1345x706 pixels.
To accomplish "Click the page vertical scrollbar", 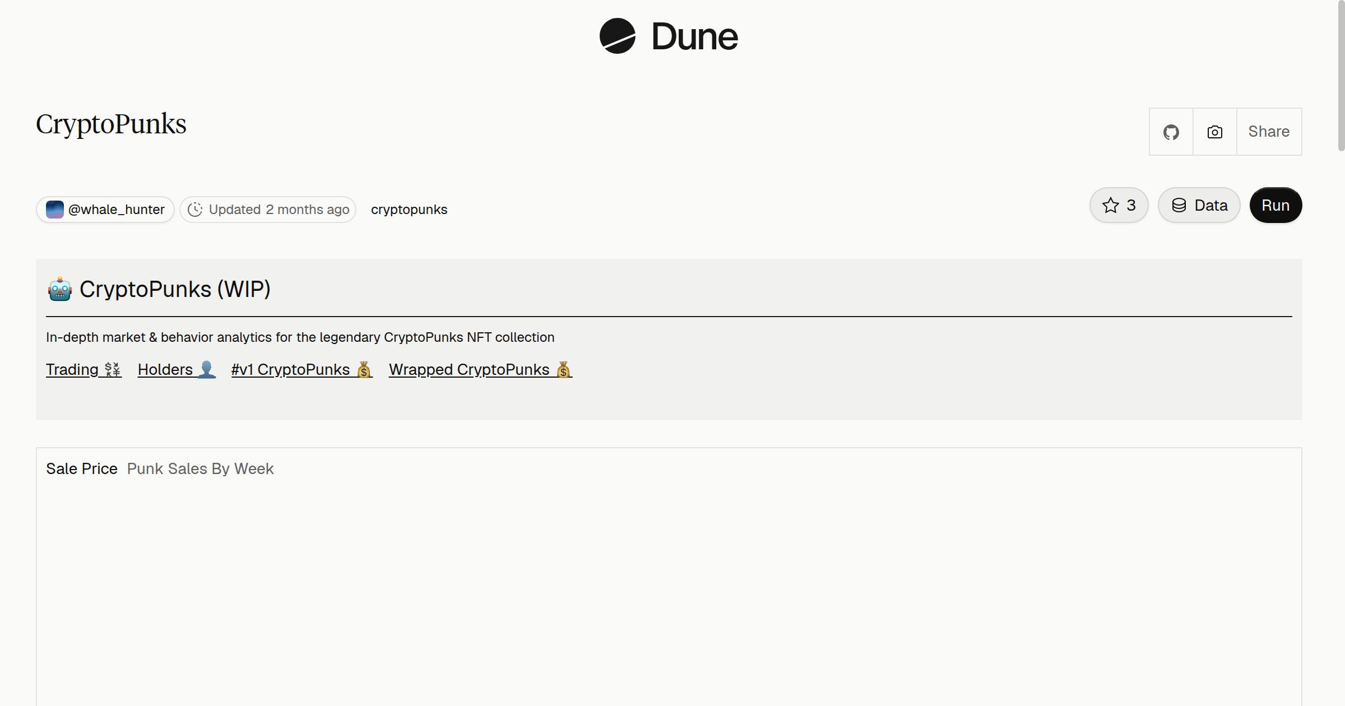I will (x=1341, y=76).
